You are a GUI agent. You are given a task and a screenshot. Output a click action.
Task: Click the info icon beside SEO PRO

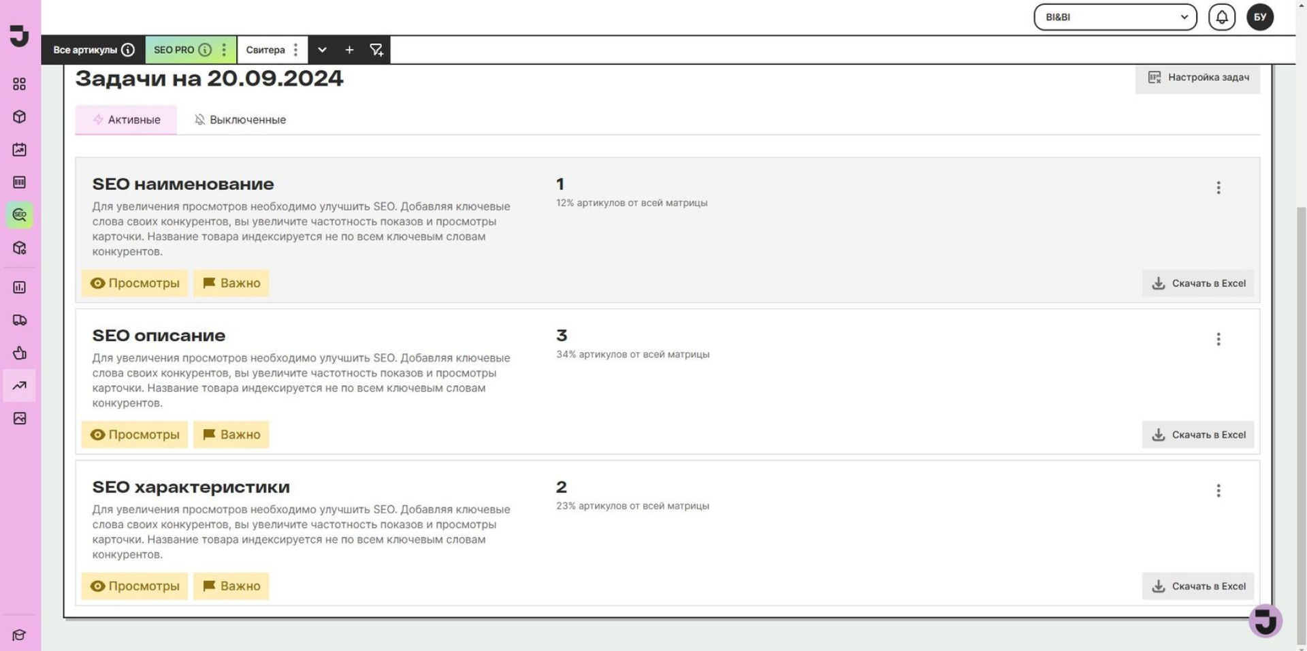[x=205, y=50]
